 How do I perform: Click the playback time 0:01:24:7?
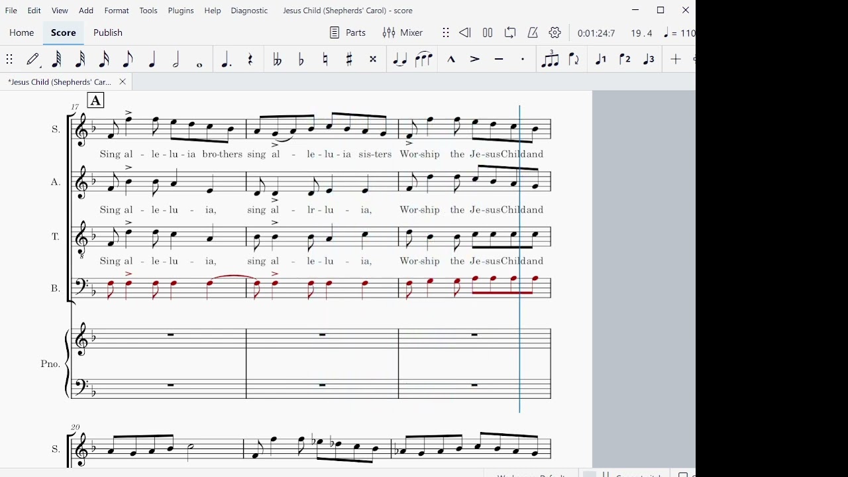596,33
